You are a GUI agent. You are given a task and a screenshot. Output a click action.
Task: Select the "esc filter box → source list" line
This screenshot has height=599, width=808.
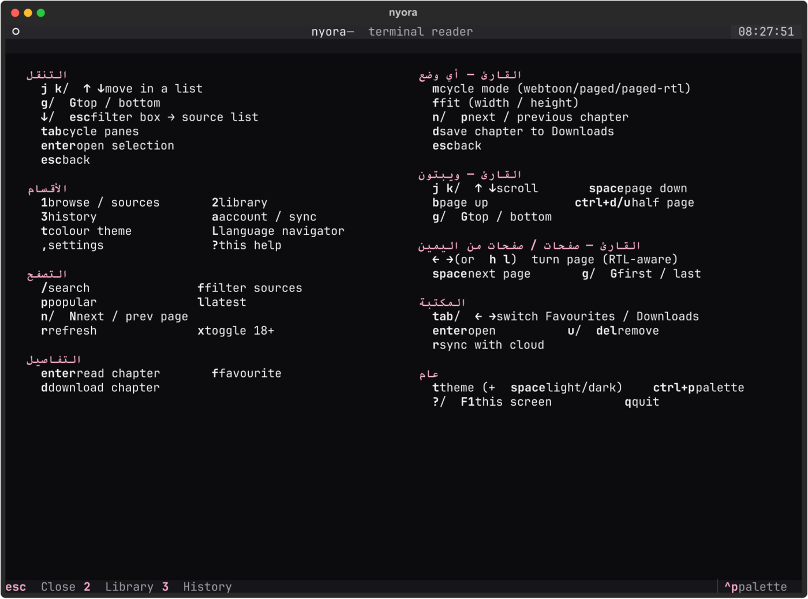(x=149, y=117)
